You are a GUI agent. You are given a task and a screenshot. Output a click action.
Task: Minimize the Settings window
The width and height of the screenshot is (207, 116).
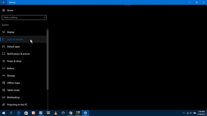(190, 2)
